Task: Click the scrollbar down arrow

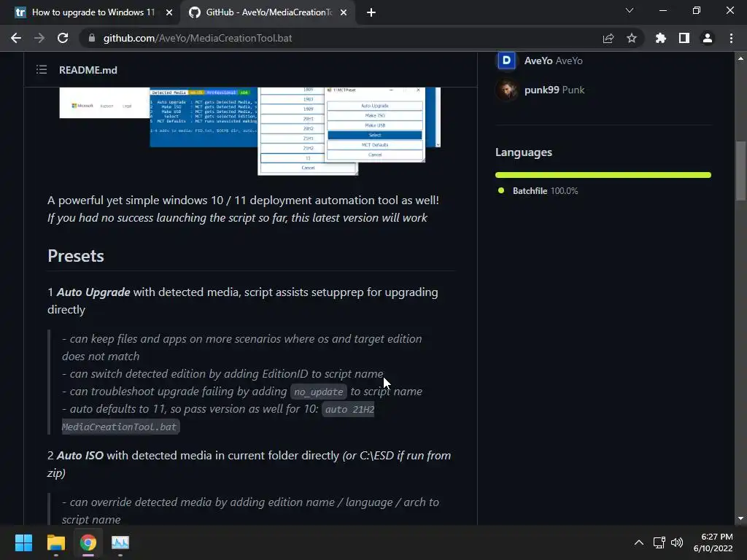Action: [x=740, y=518]
